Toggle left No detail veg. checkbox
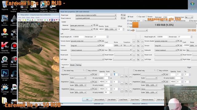The image size is (197, 110). click(x=63, y=71)
